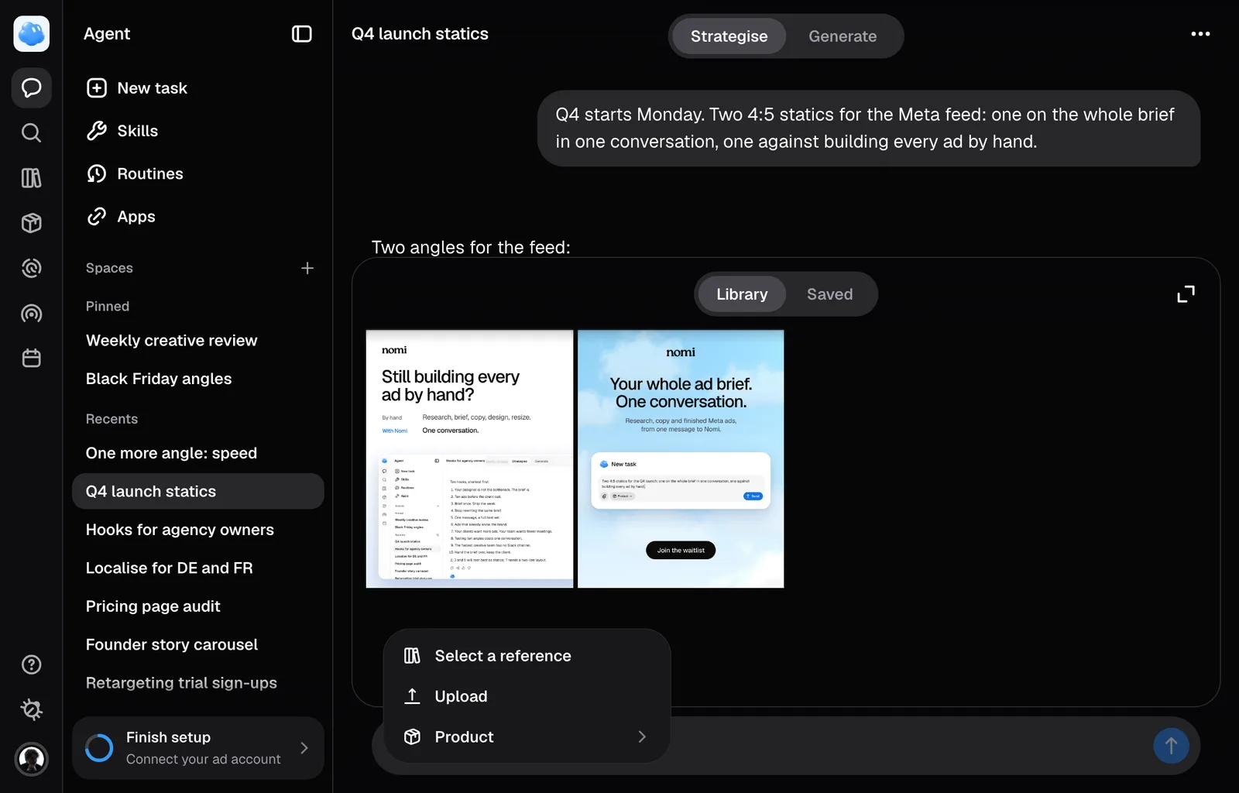Send the message with arrow button
Screen dimensions: 1239x793
pyautogui.click(x=1171, y=746)
